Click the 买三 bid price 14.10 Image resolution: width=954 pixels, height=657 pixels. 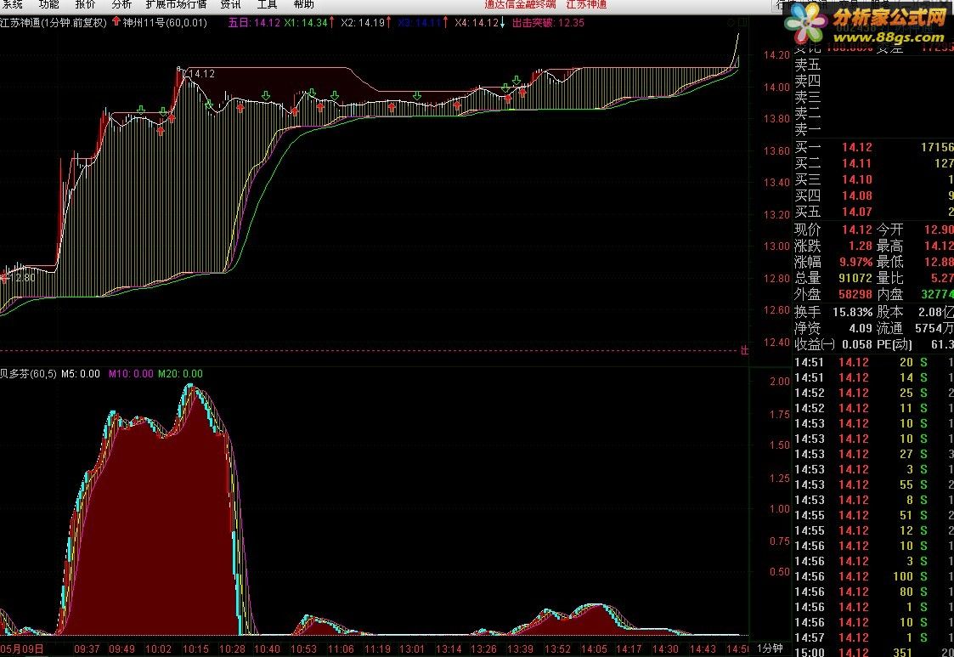(856, 179)
